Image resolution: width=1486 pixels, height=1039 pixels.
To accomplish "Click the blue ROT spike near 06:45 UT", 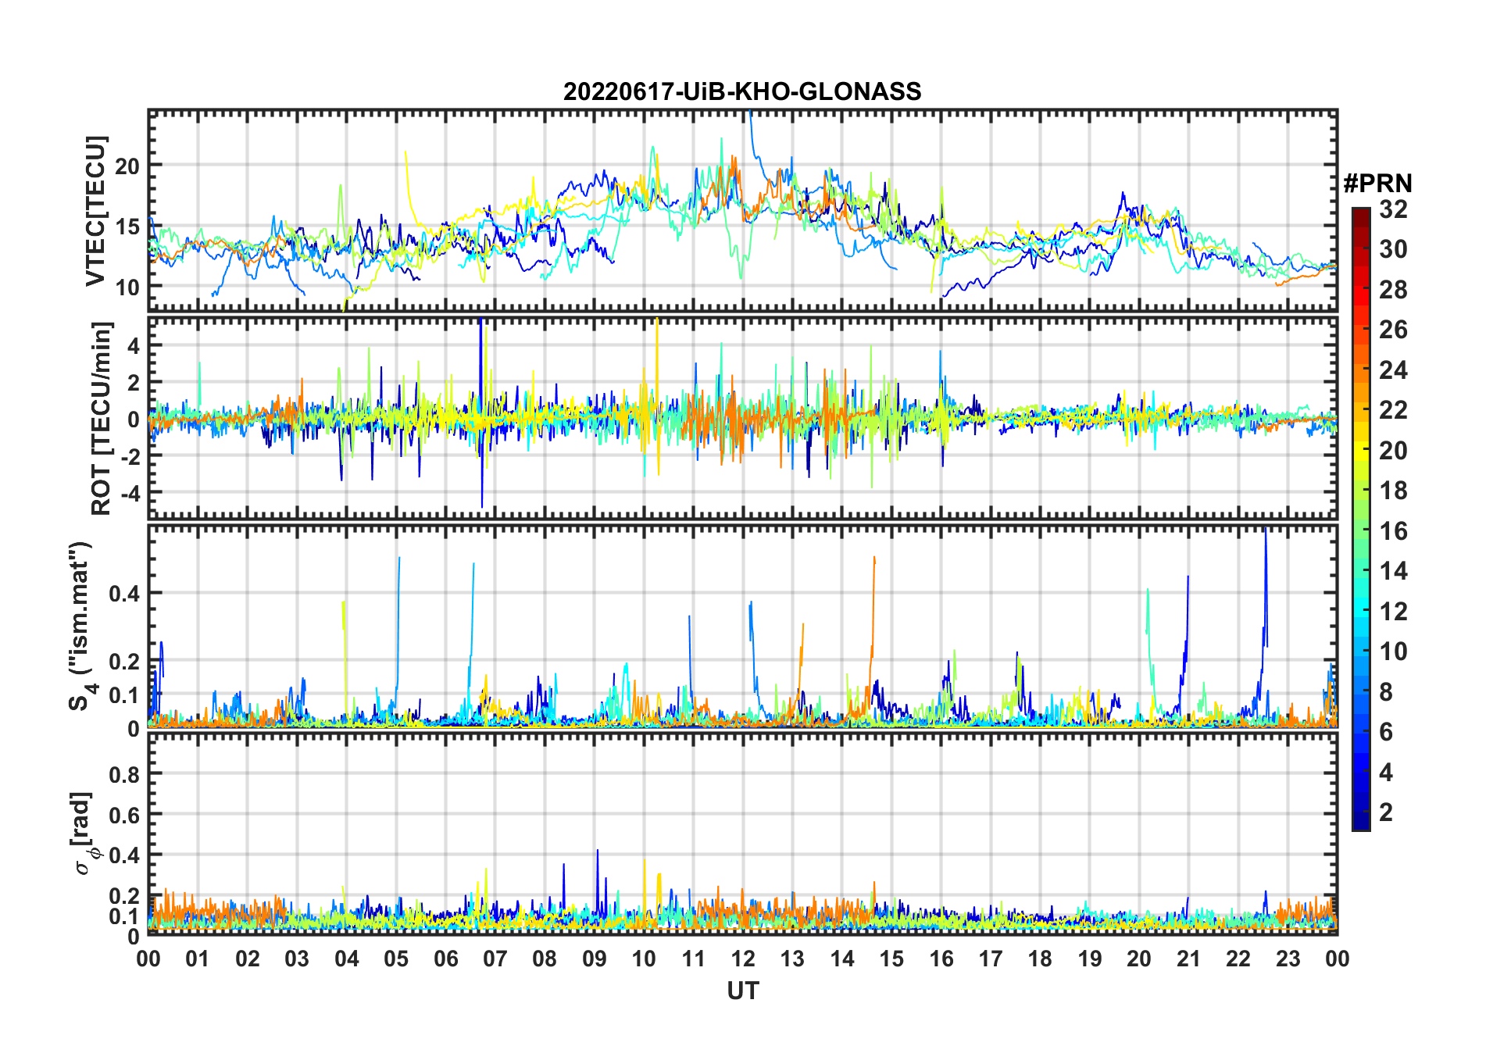I will (x=481, y=412).
